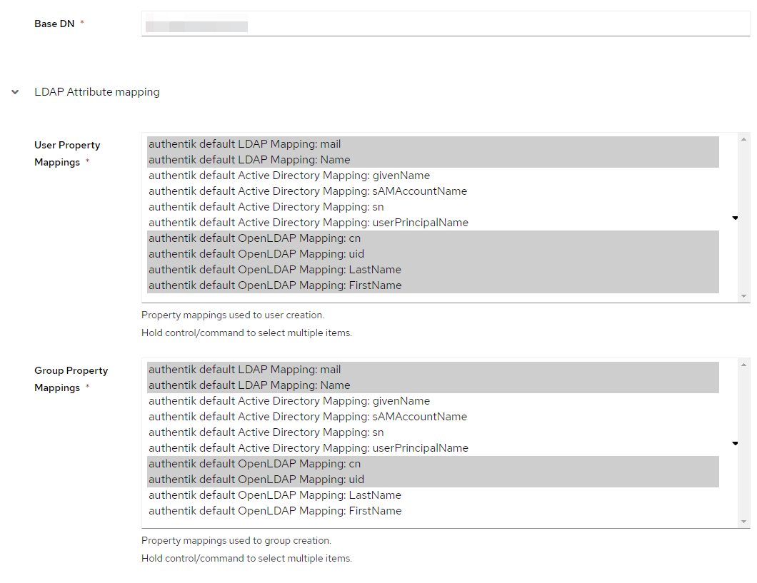
Task: Click the down arrow on User Property Mappings scrollbar
Action: tap(744, 296)
